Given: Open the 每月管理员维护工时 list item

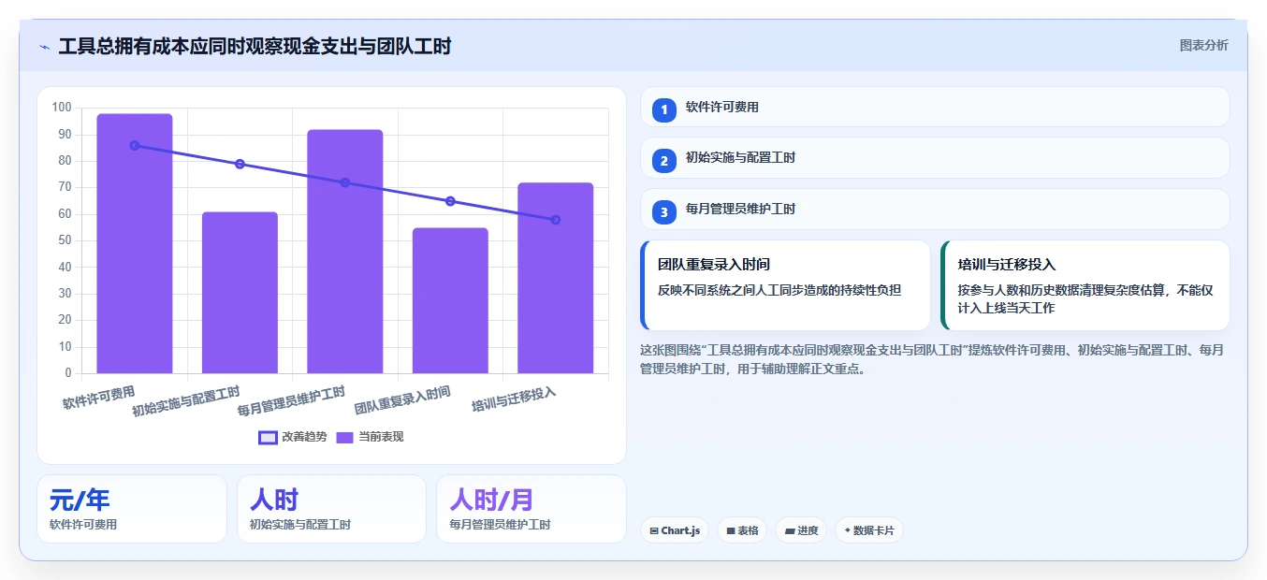Looking at the screenshot, I should [x=935, y=209].
